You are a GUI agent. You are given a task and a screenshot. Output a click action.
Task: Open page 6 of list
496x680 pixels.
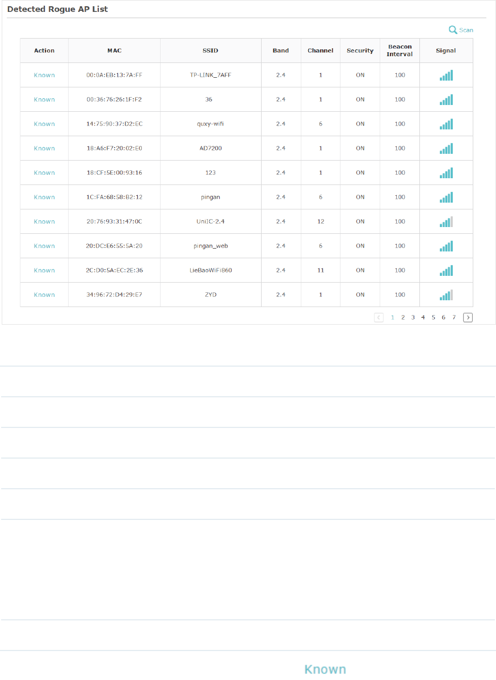pyautogui.click(x=444, y=317)
